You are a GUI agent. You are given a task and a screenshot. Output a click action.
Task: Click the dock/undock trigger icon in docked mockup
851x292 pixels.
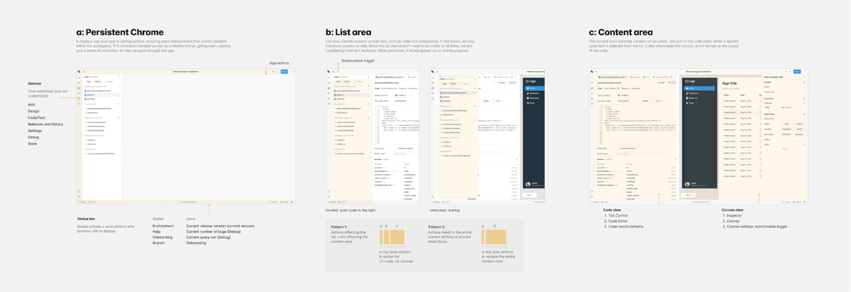[332, 72]
